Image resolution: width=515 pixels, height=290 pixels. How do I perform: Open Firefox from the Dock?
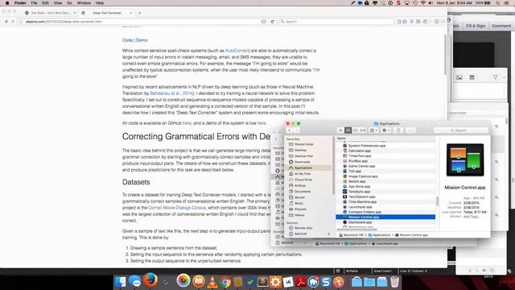(150, 281)
